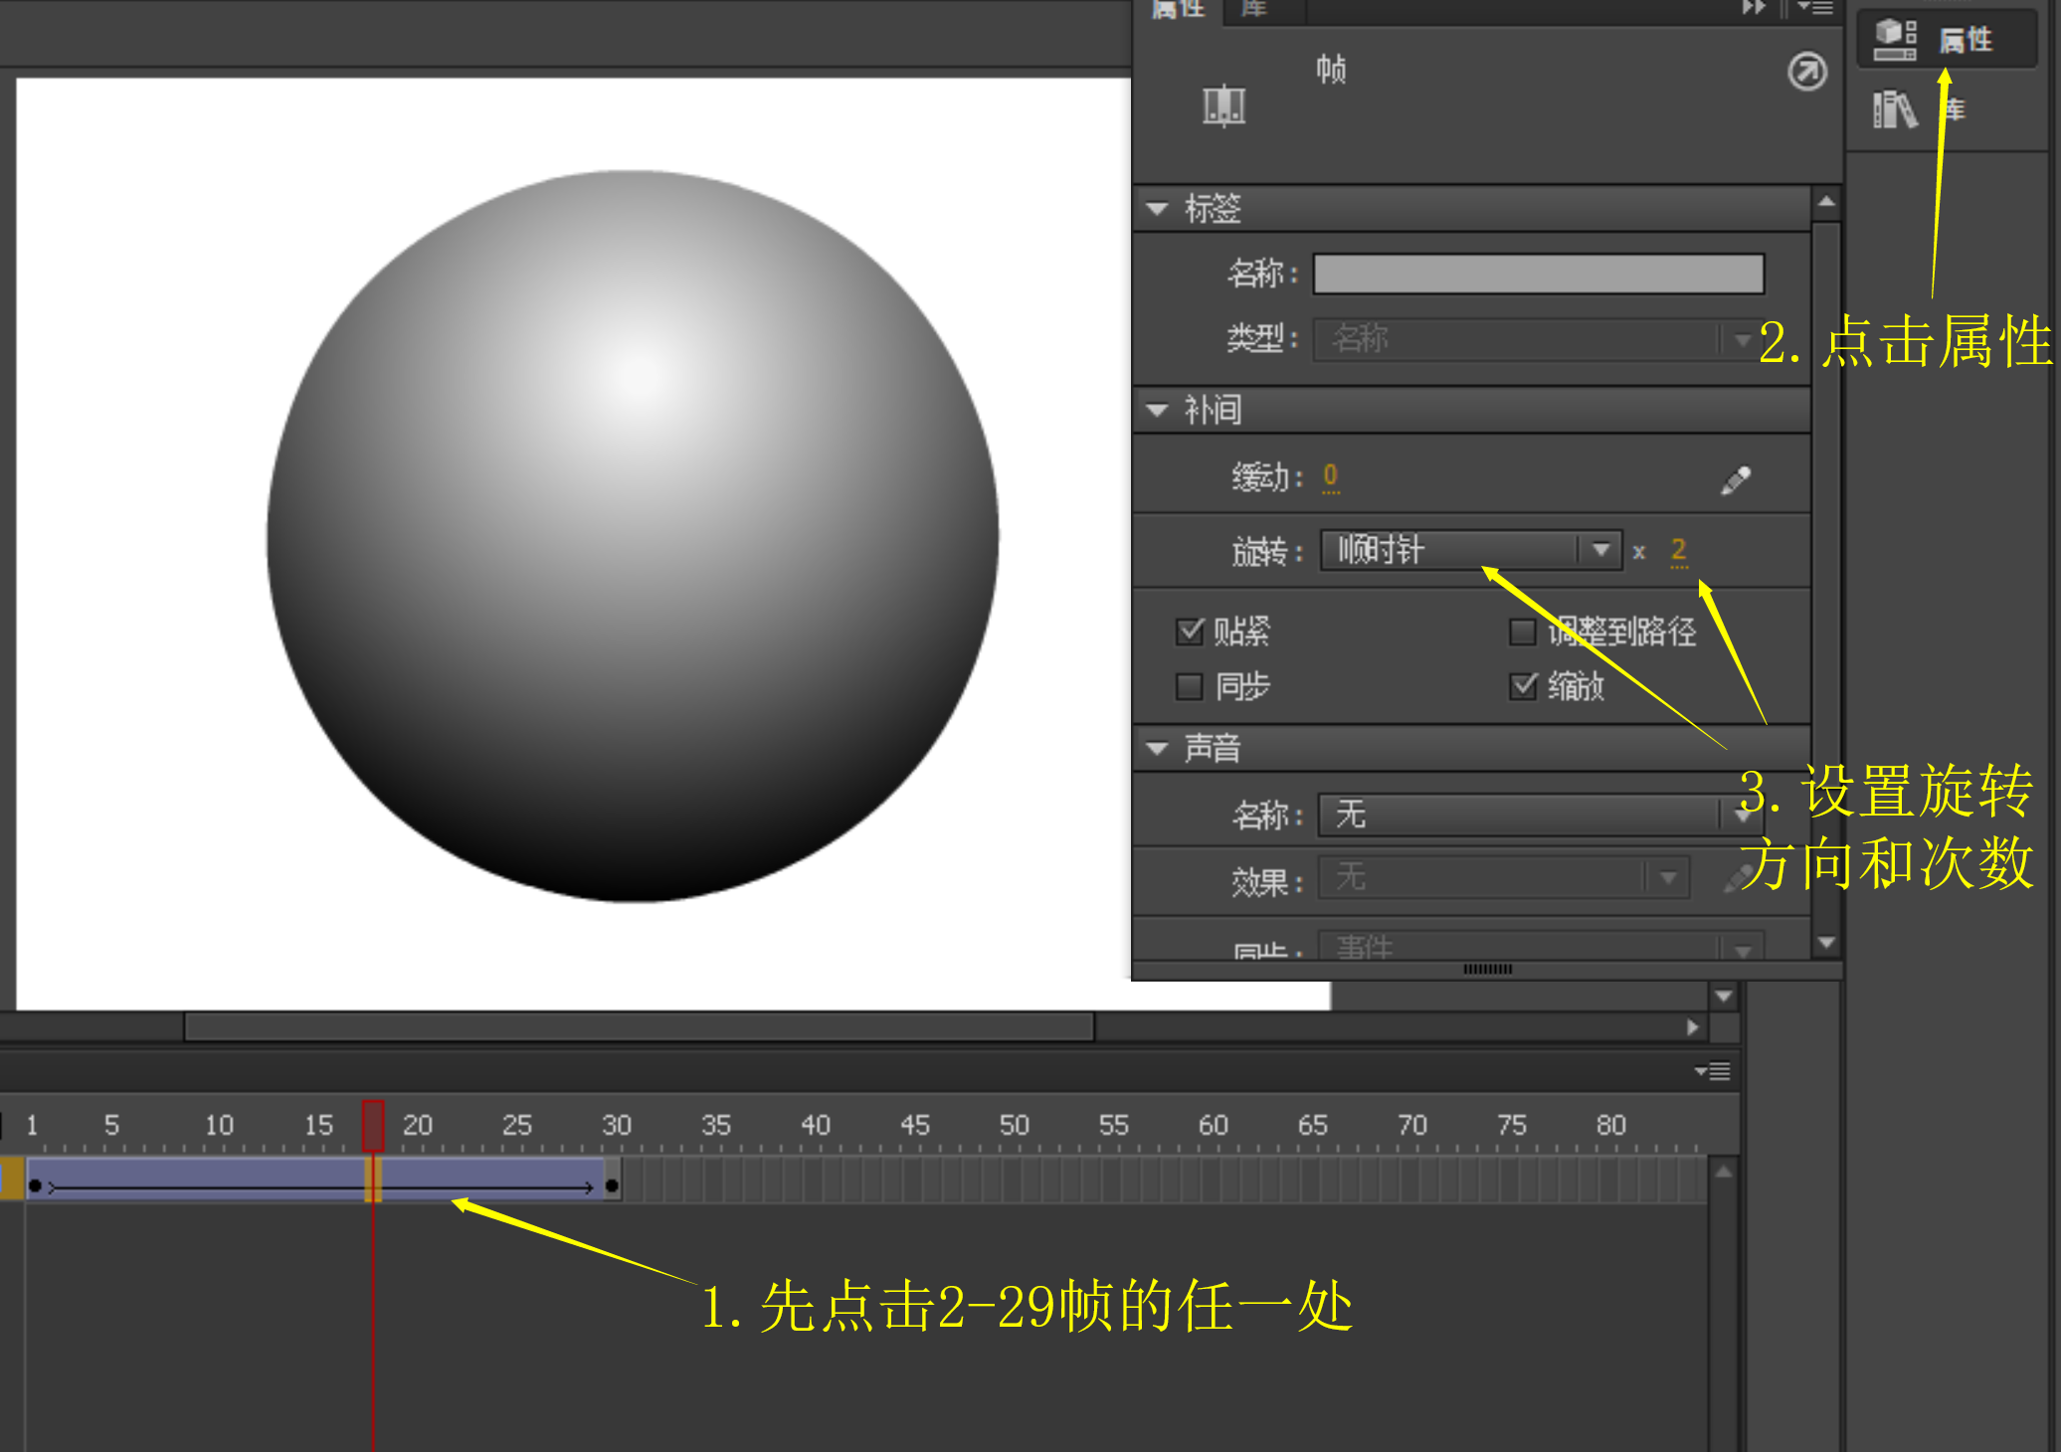This screenshot has width=2061, height=1452.
Task: Click the label 名称 (Name) input field
Action: [x=1538, y=273]
